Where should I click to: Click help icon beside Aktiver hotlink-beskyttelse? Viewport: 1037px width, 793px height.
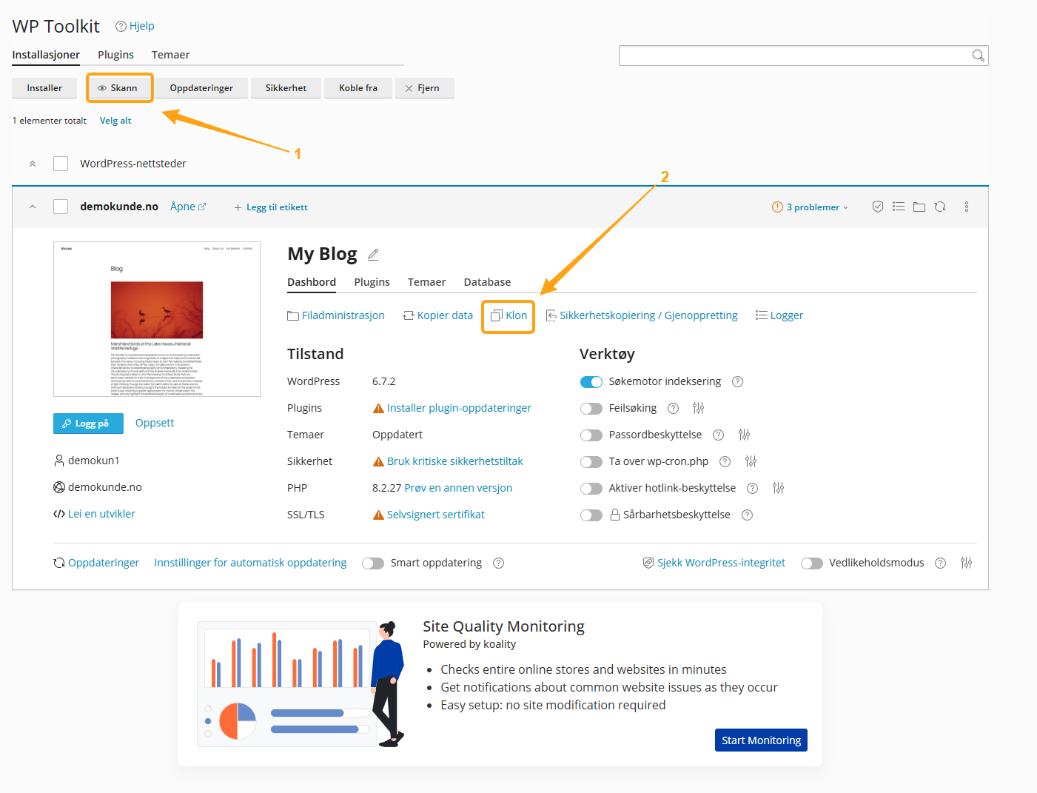click(752, 488)
